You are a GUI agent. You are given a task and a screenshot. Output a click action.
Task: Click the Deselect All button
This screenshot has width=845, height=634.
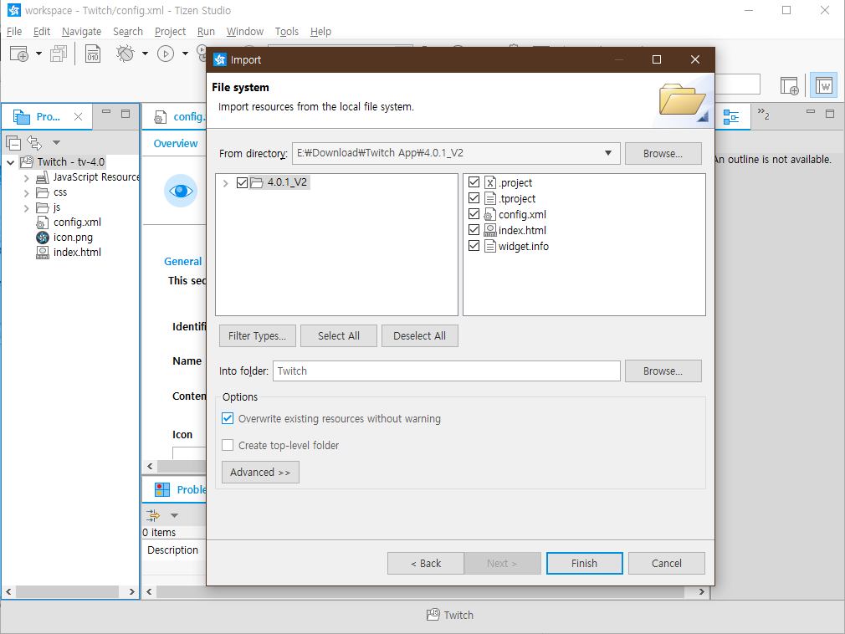(x=419, y=336)
